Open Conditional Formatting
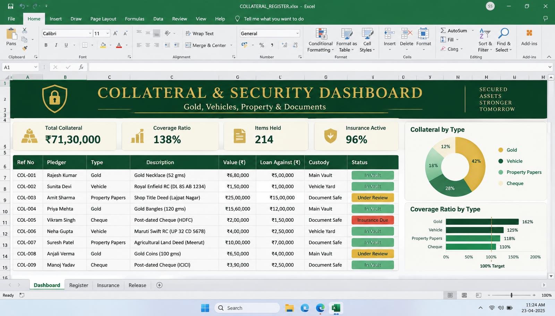Screen dimensions: 555x316 pyautogui.click(x=321, y=40)
